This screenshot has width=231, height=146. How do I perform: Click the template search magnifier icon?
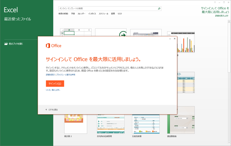tap(159, 9)
